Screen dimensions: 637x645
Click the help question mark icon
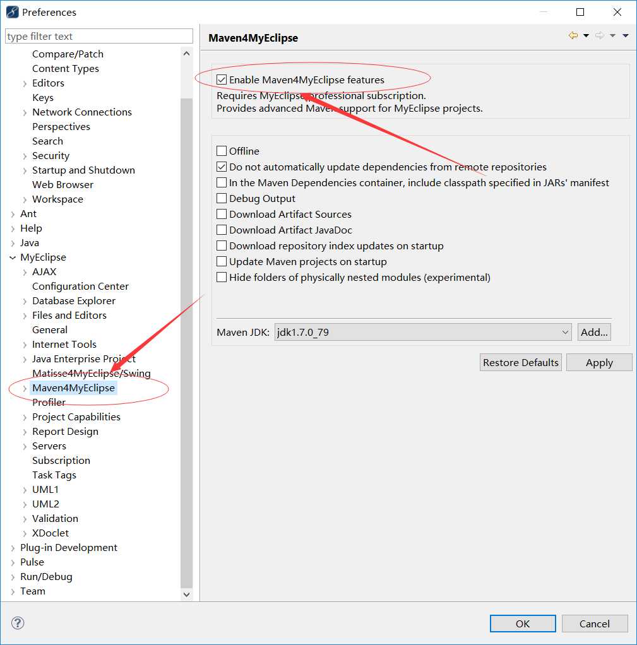(x=18, y=623)
